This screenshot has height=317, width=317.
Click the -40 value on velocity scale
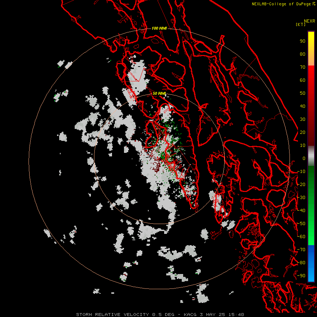point(301,211)
